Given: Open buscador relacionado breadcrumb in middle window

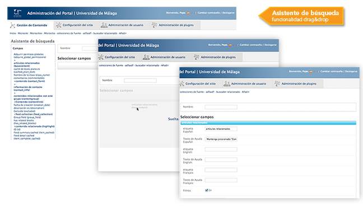Looking at the screenshot, I should coord(147,65).
